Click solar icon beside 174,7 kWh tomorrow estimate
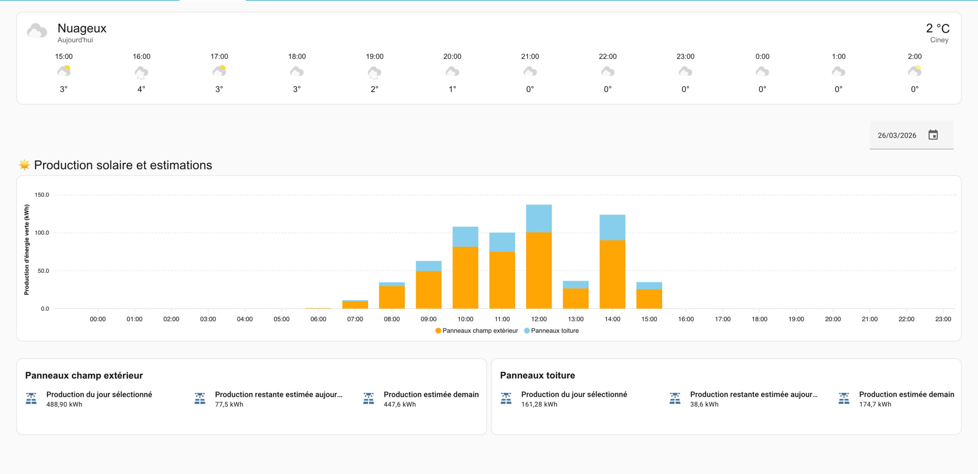The width and height of the screenshot is (978, 474). coord(844,398)
